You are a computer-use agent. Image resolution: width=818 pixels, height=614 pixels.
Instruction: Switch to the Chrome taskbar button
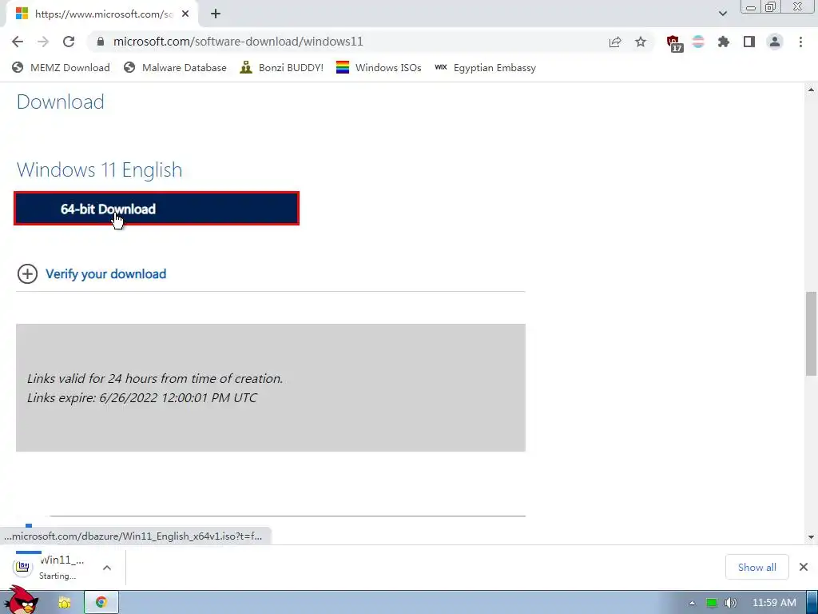[101, 603]
